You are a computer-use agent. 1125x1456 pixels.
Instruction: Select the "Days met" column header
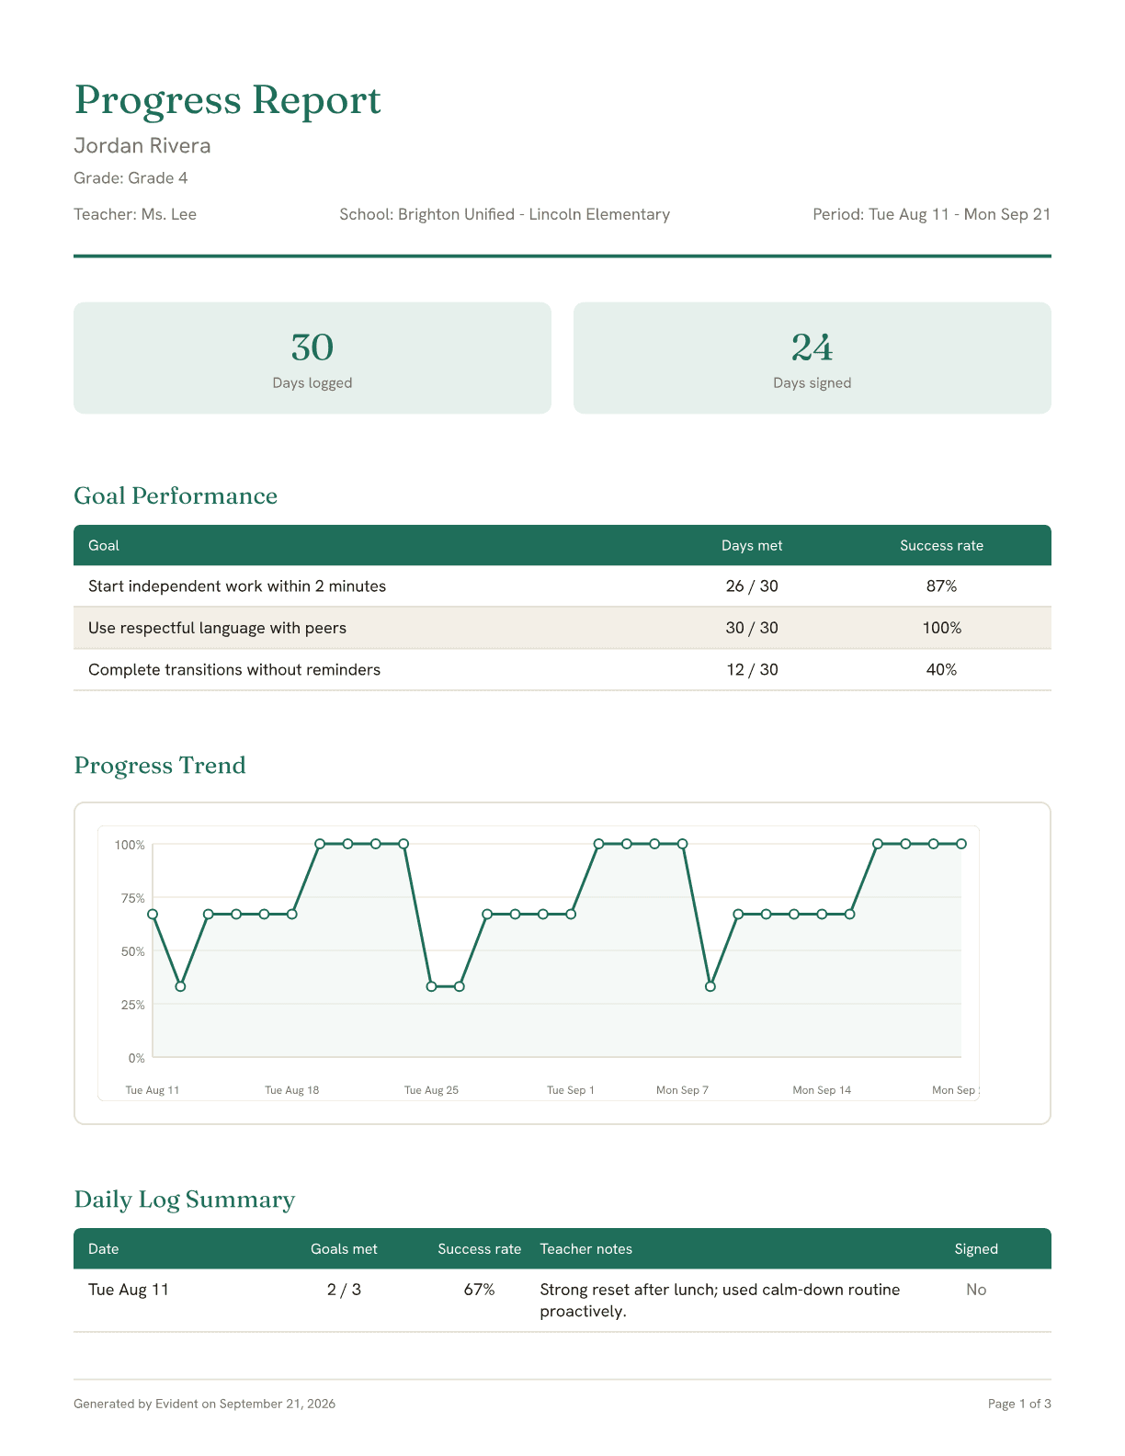(x=752, y=545)
